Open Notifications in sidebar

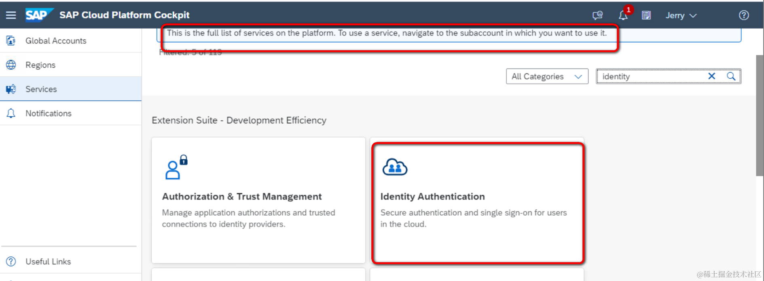(x=71, y=113)
